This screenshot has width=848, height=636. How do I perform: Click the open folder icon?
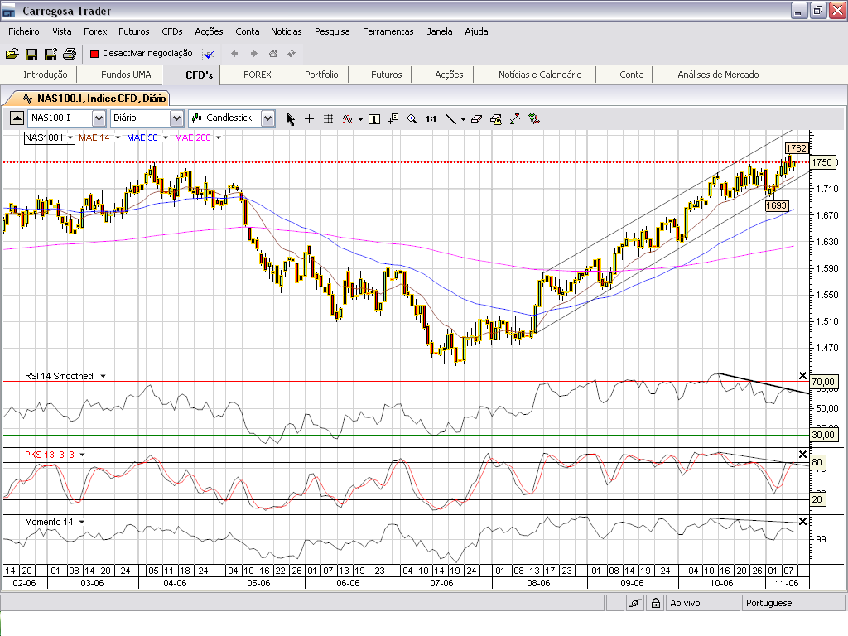(x=12, y=54)
